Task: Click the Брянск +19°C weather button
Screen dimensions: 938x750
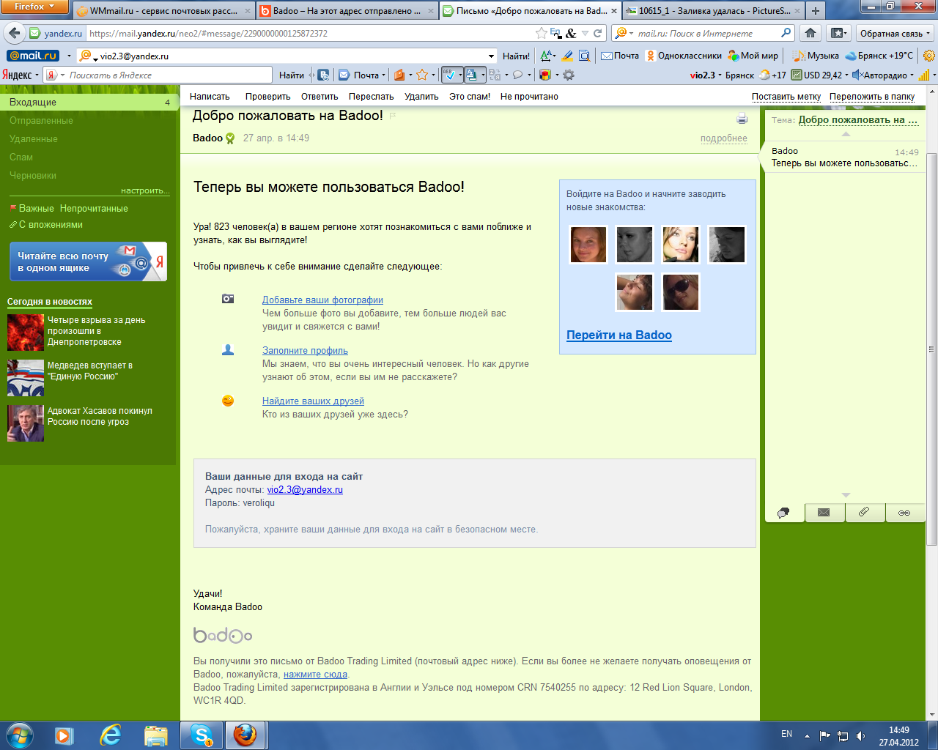Action: click(x=879, y=56)
